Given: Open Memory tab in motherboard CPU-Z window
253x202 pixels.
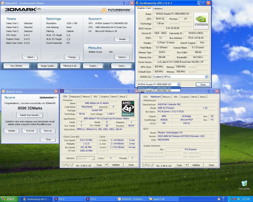Looking at the screenshot, I should click(167, 97).
